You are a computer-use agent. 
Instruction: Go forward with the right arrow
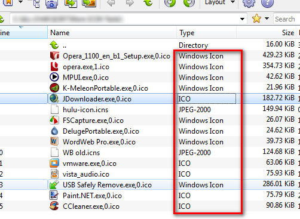tap(130, 2)
